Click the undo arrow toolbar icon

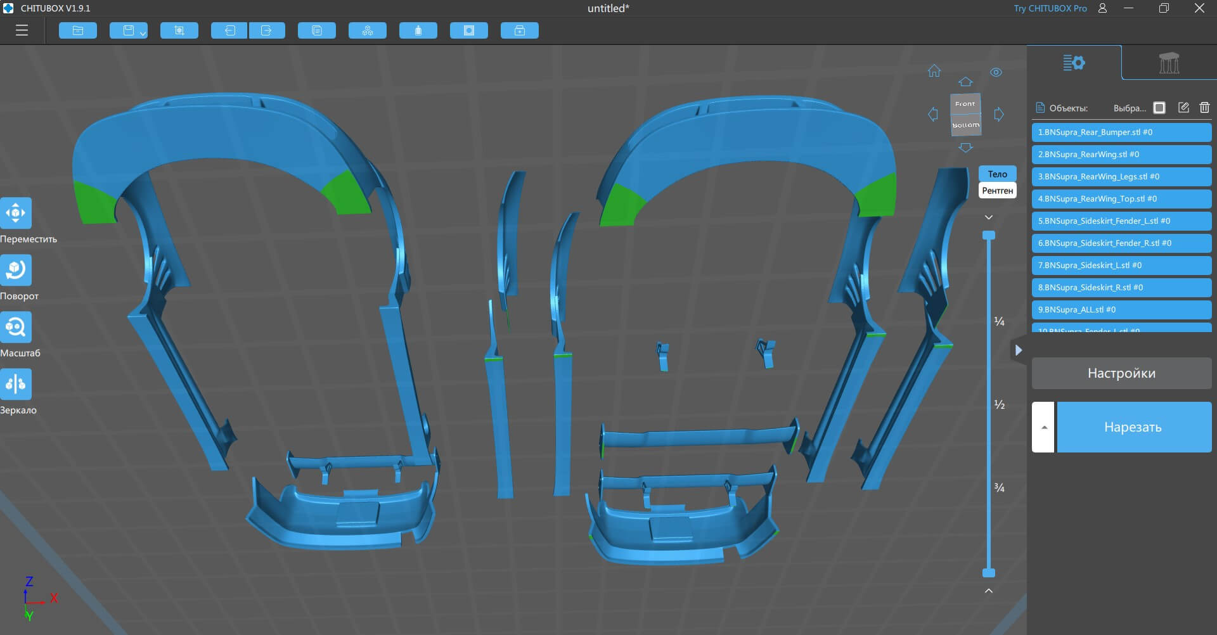(x=229, y=30)
